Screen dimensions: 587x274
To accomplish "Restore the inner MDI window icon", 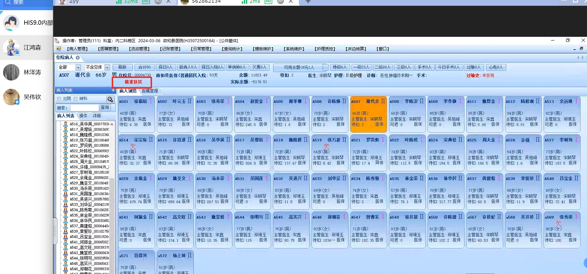I will coord(581,49).
